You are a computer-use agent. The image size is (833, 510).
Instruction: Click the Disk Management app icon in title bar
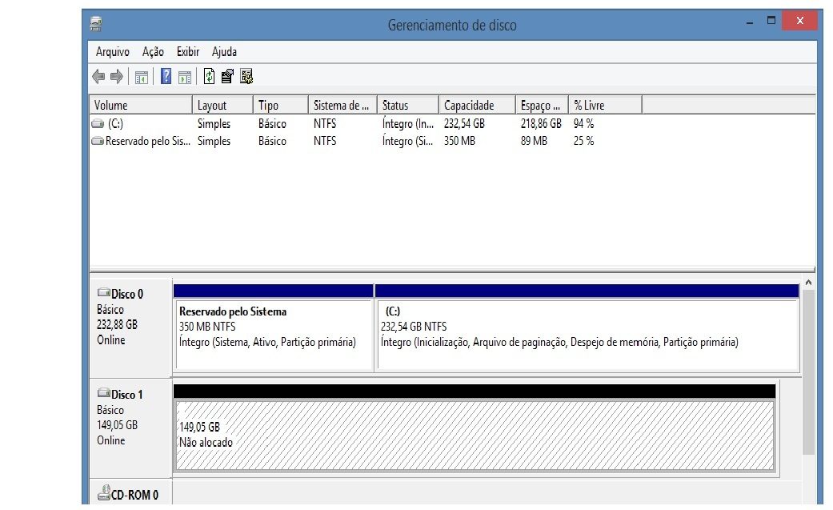click(x=96, y=24)
